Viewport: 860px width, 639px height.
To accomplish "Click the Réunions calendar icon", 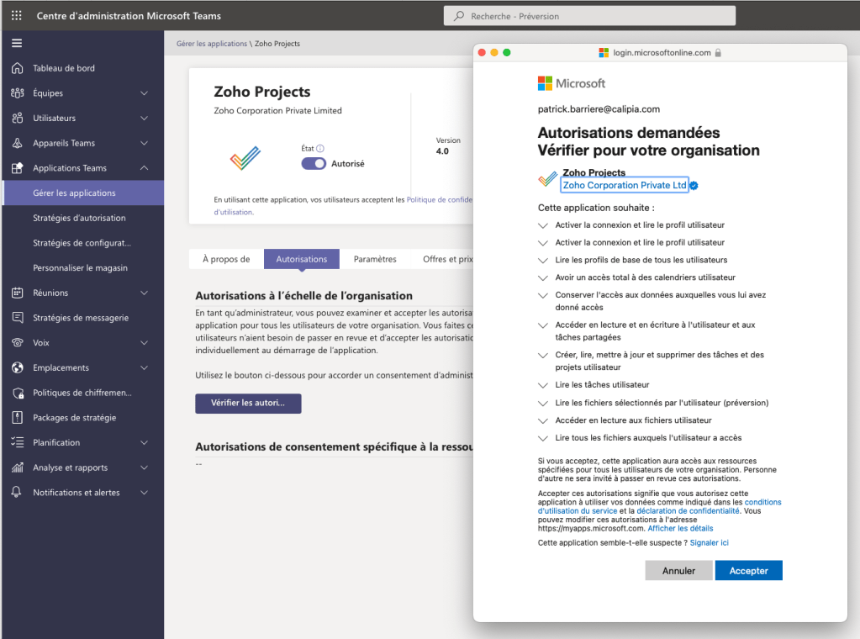I will pos(17,293).
